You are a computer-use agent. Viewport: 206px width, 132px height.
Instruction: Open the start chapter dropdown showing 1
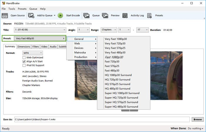(124, 30)
